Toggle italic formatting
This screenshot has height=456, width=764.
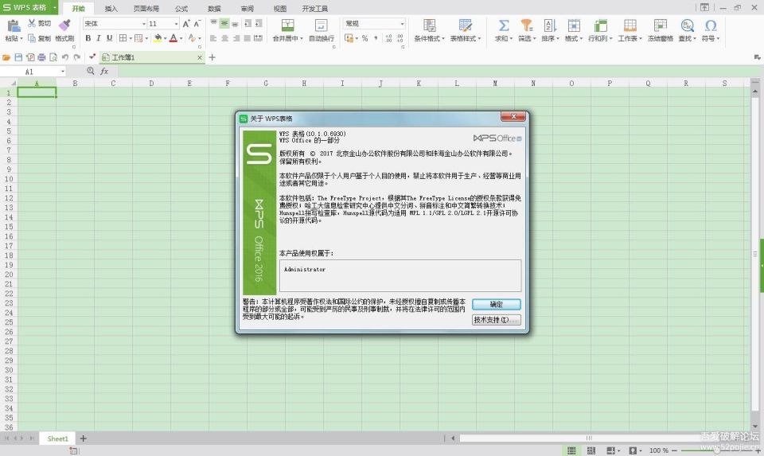(99, 38)
